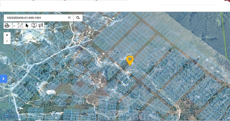Select the parcel directly beneath the orange pin

pos(131,68)
